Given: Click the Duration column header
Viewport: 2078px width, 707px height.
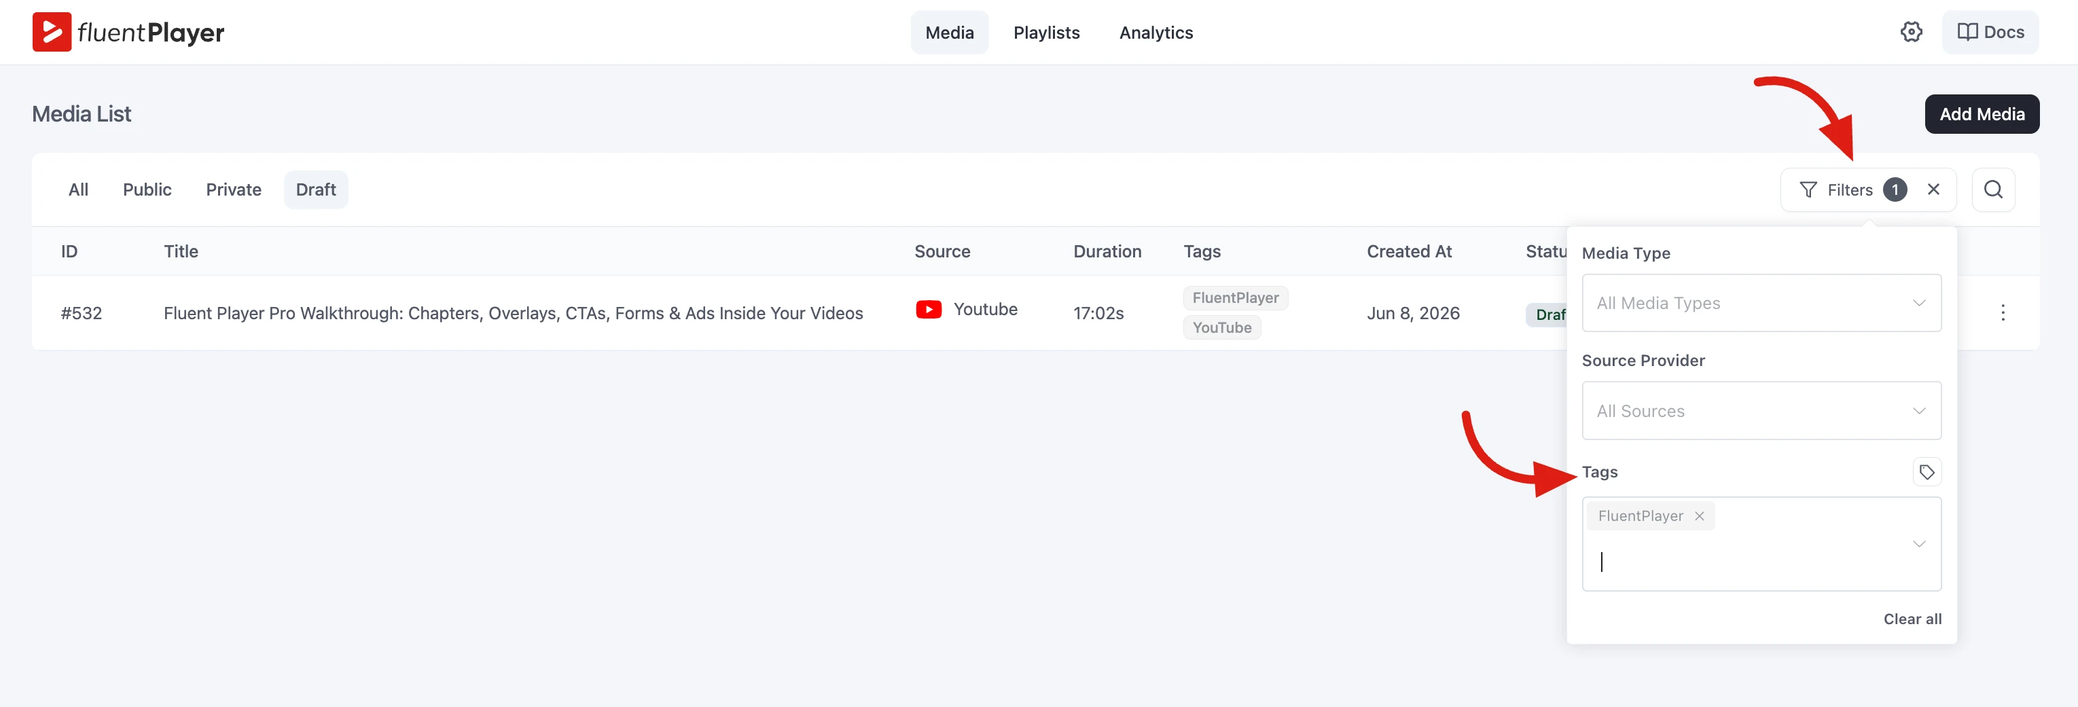Looking at the screenshot, I should pos(1107,251).
